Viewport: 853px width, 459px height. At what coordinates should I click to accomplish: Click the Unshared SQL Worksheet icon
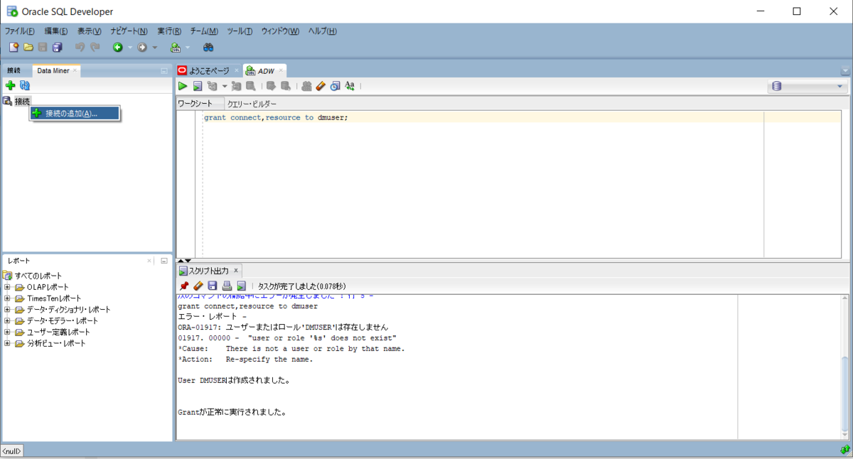(x=307, y=86)
